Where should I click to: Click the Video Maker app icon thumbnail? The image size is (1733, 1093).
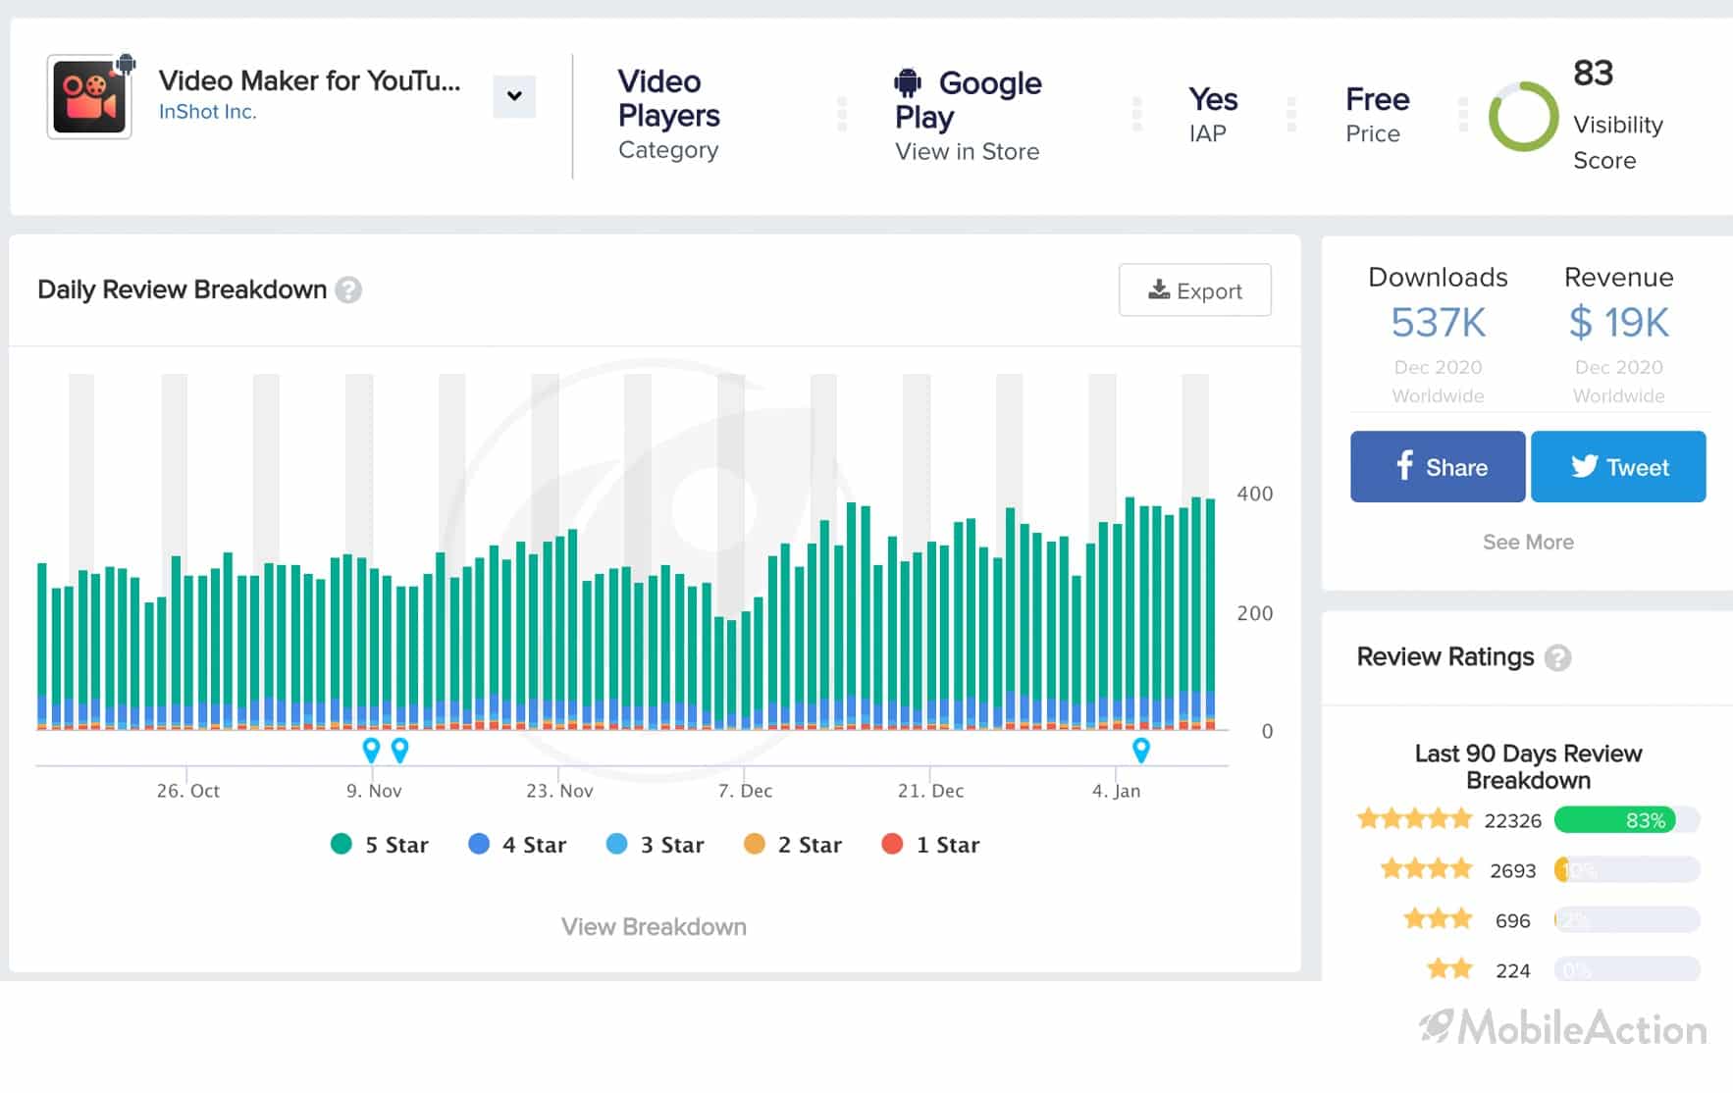(x=89, y=96)
